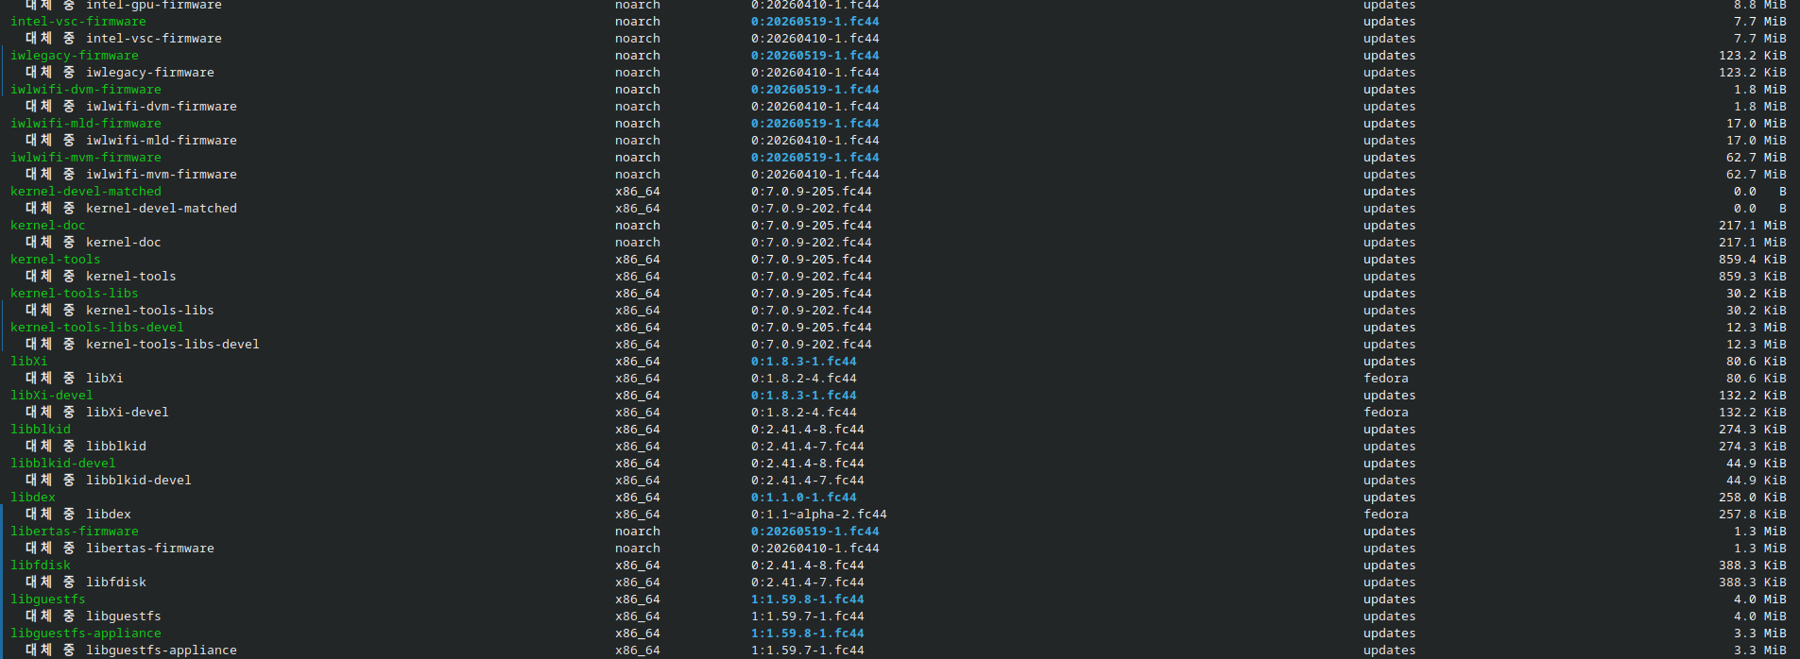Click the green libguestfs-appliance package name
The image size is (1800, 659).
pyautogui.click(x=86, y=634)
